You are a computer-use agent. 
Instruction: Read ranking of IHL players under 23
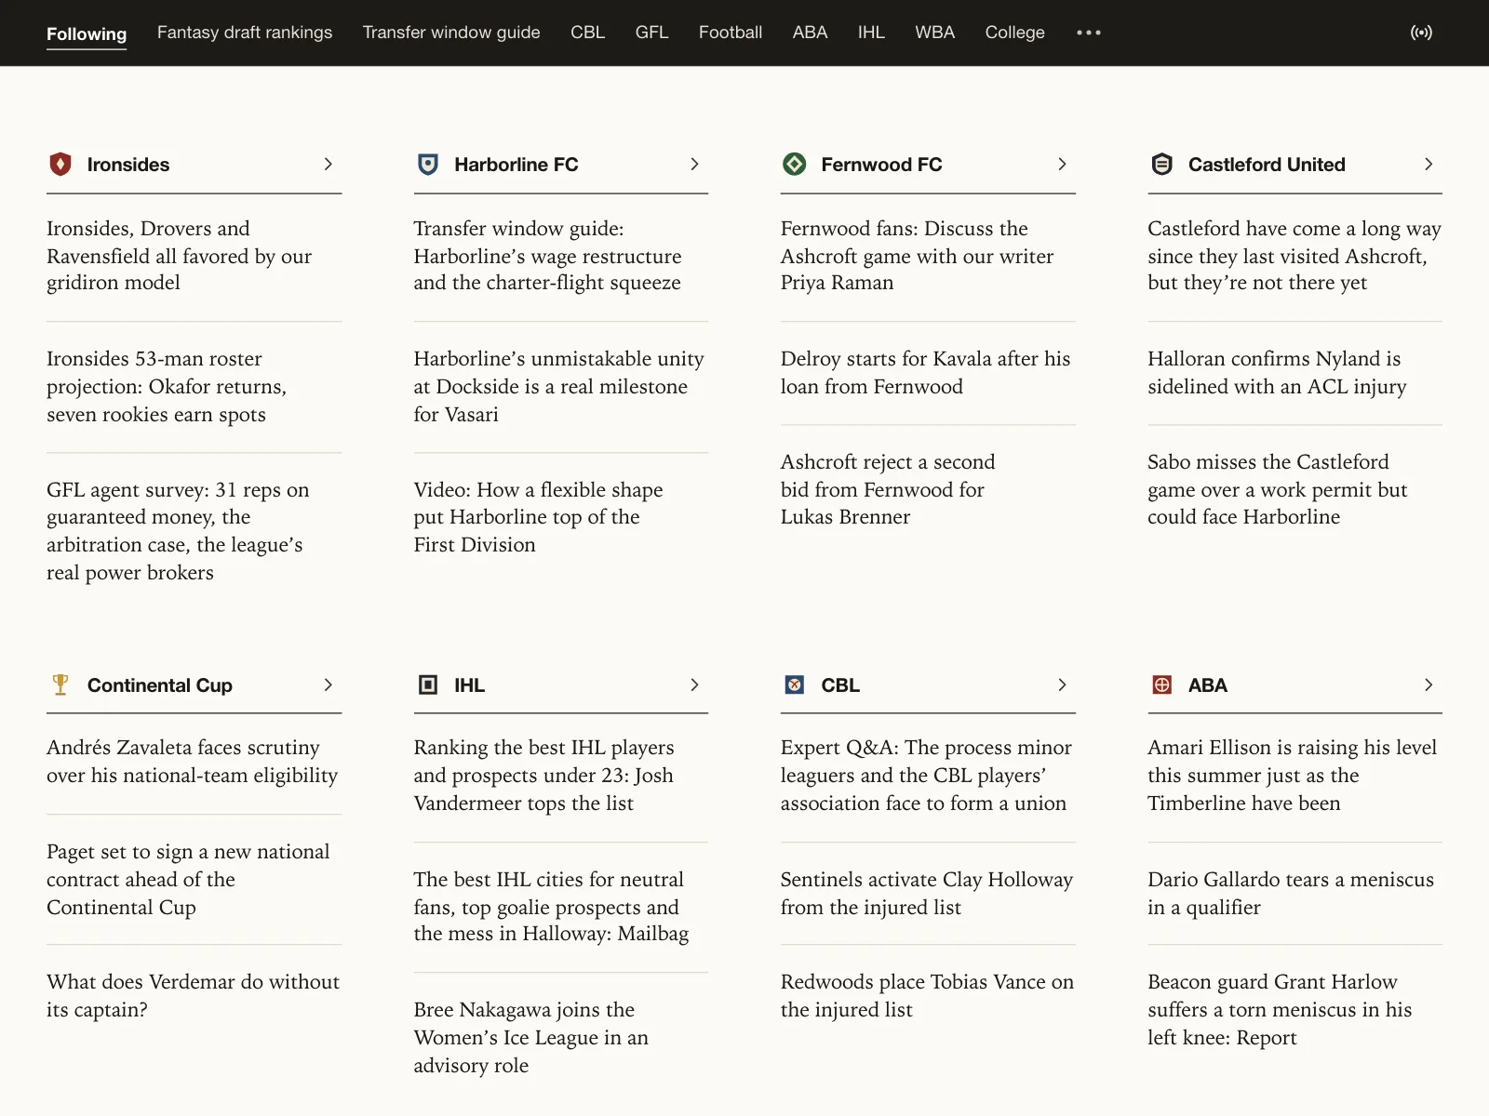coord(543,776)
